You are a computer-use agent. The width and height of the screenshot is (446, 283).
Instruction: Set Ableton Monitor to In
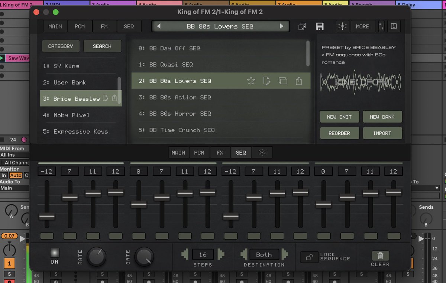[x=4, y=175]
